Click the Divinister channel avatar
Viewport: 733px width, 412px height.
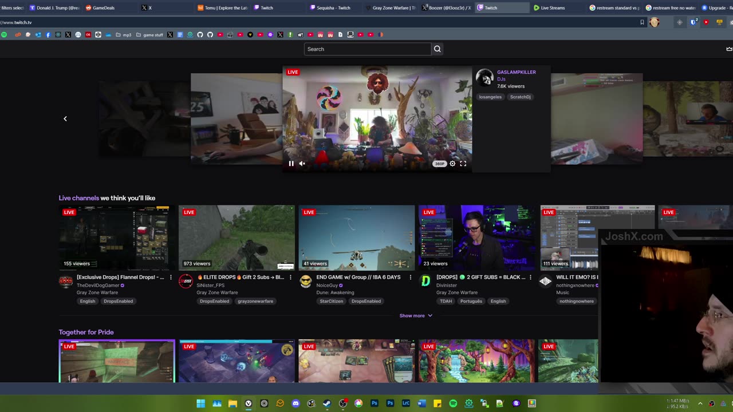coord(425,281)
